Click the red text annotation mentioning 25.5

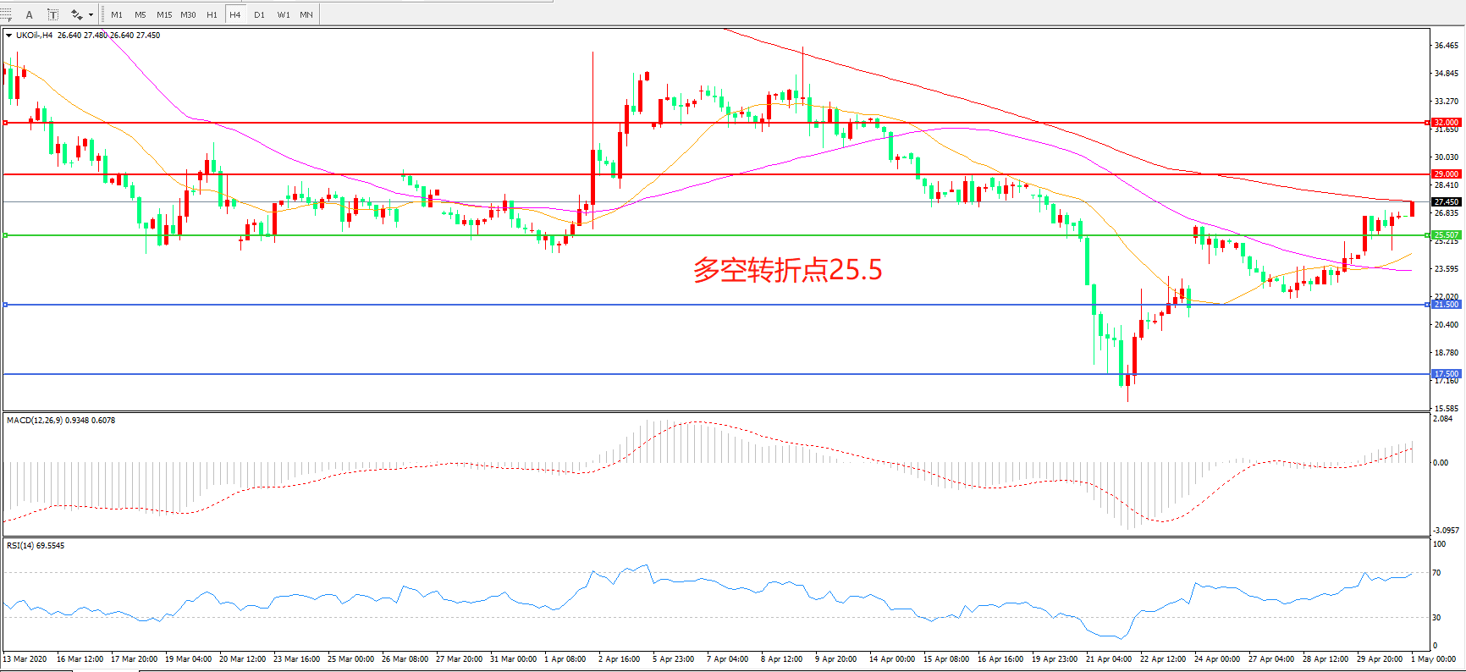(x=787, y=270)
